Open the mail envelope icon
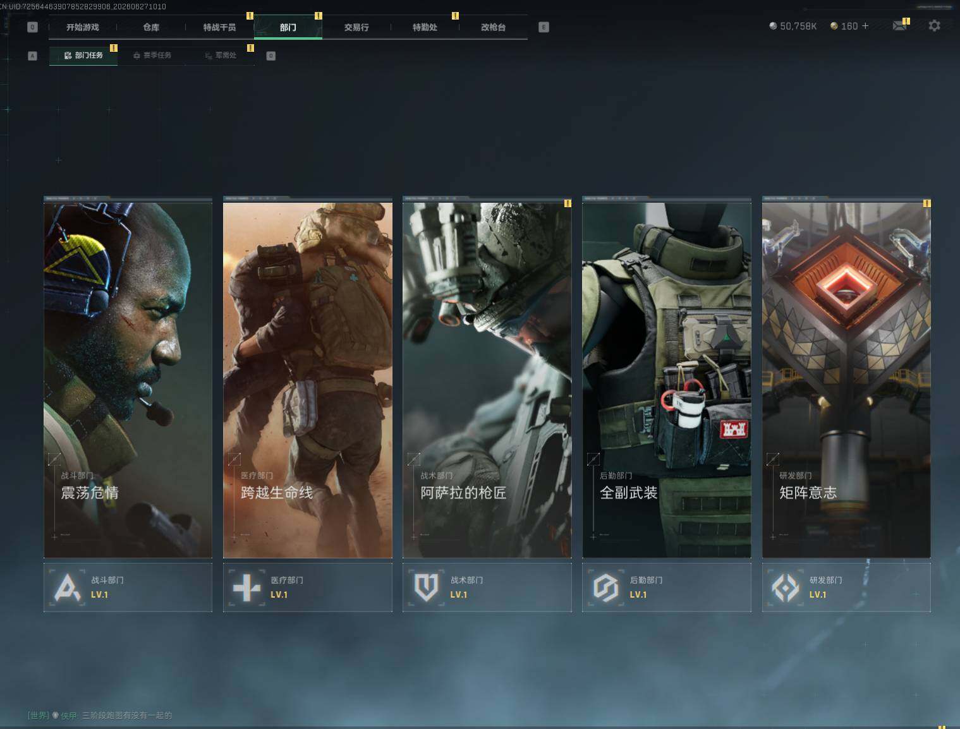This screenshot has width=960, height=729. pyautogui.click(x=899, y=26)
